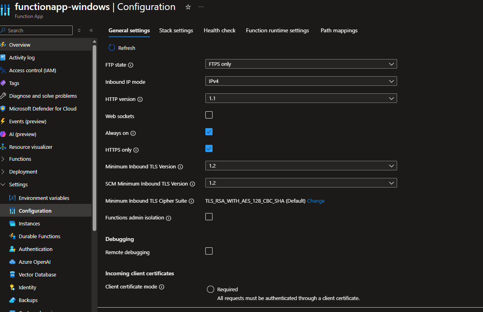This screenshot has width=483, height=312.
Task: Select Configuration in the sidebar
Action: pyautogui.click(x=46, y=211)
